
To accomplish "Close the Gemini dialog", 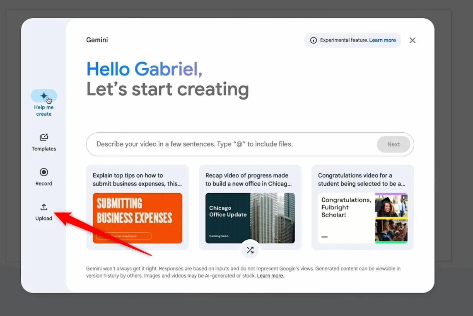I will 413,40.
